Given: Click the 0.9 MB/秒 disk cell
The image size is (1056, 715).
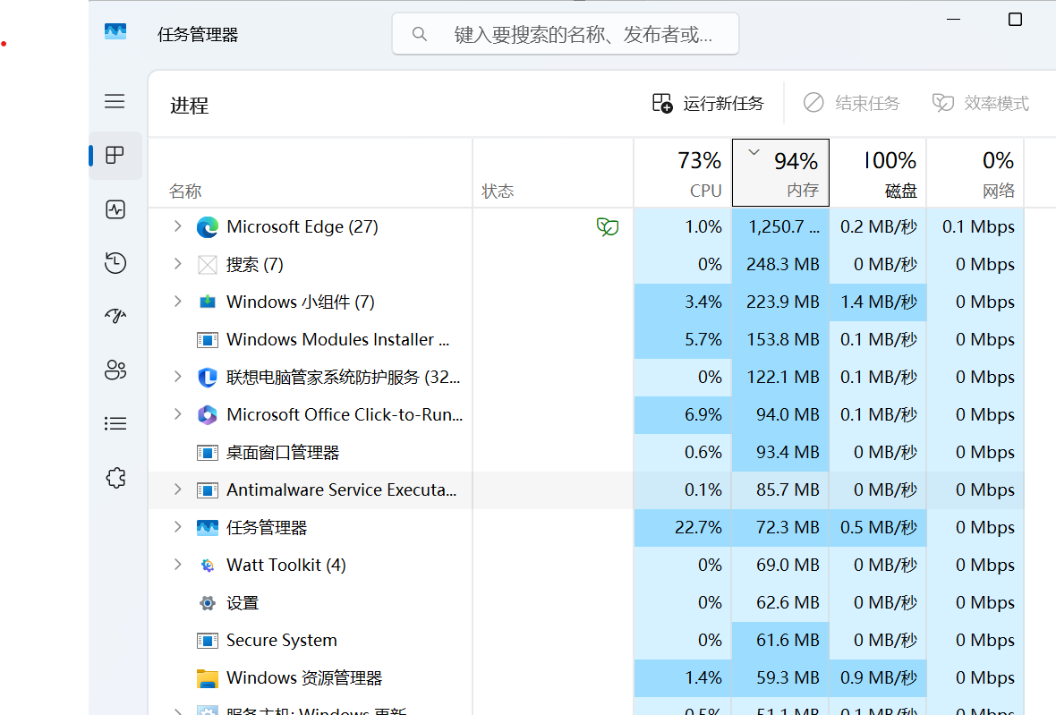Looking at the screenshot, I should (x=878, y=678).
